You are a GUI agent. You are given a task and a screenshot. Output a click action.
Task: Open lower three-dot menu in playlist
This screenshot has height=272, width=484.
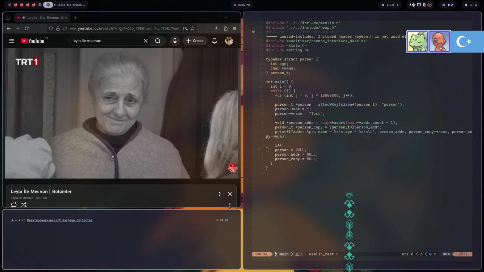coord(230,205)
